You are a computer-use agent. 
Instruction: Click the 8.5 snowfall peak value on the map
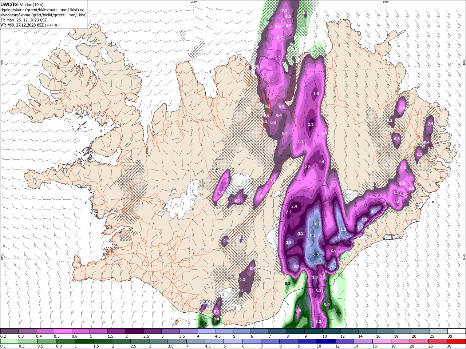point(316,254)
